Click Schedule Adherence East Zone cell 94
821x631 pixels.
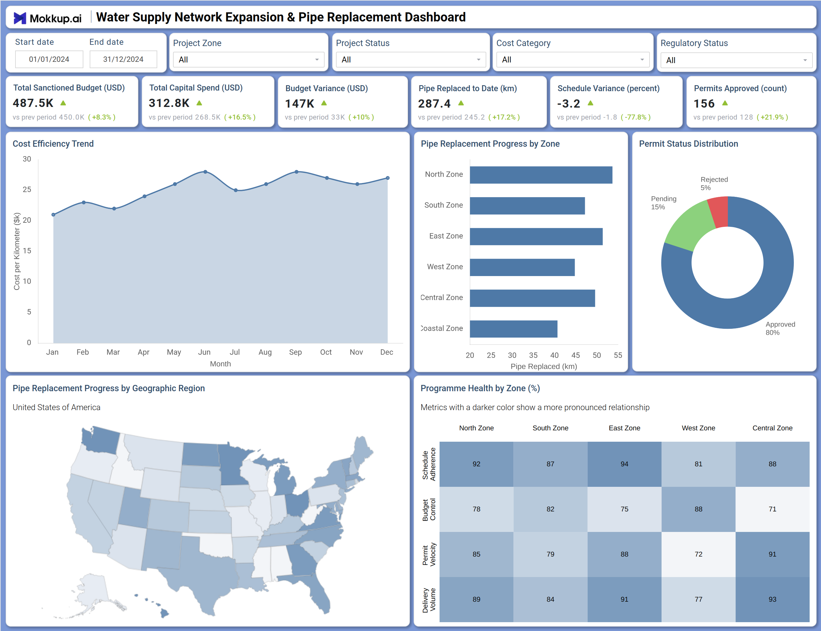(x=624, y=464)
